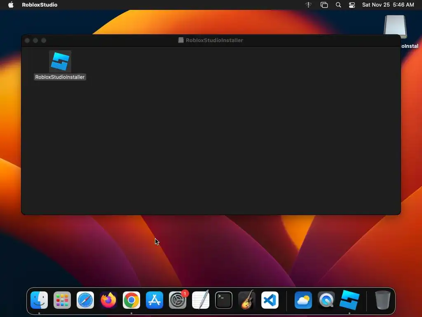Open the Weather app from the Dock
The width and height of the screenshot is (422, 317).
pyautogui.click(x=303, y=300)
